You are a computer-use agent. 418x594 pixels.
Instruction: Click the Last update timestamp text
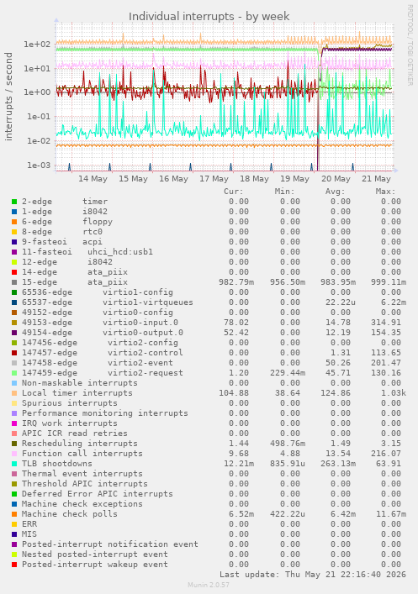click(x=313, y=575)
